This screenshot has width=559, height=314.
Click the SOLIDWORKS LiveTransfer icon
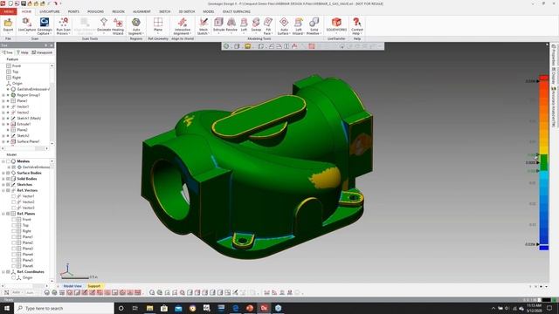pos(336,25)
